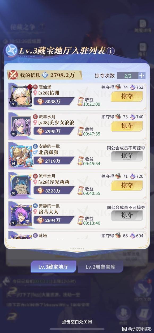Screen dimensions: 154x333
Task: Open 洛基大人's avatar portrait
Action: pos(21,214)
